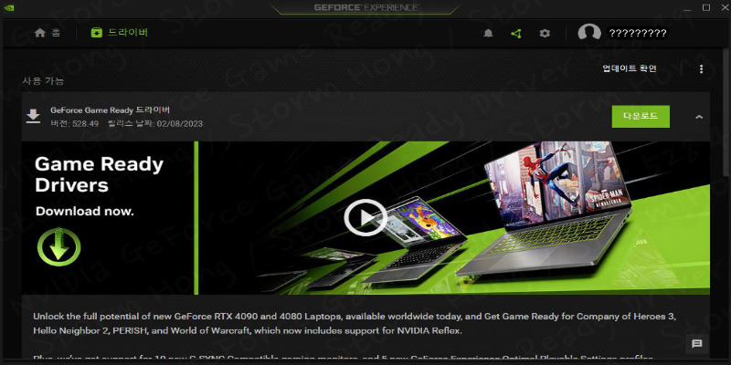Check for updates (업데이트 확인)
Screen dimensions: 731x365
pyautogui.click(x=630, y=68)
